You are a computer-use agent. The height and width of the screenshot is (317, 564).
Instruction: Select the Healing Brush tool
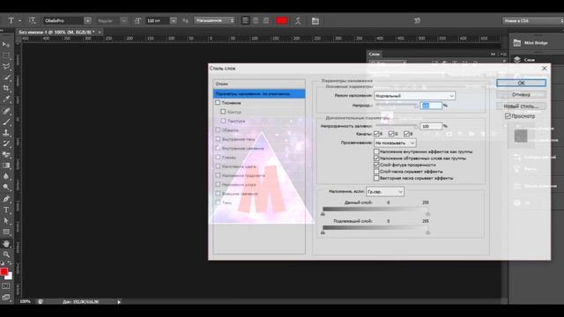click(x=6, y=111)
